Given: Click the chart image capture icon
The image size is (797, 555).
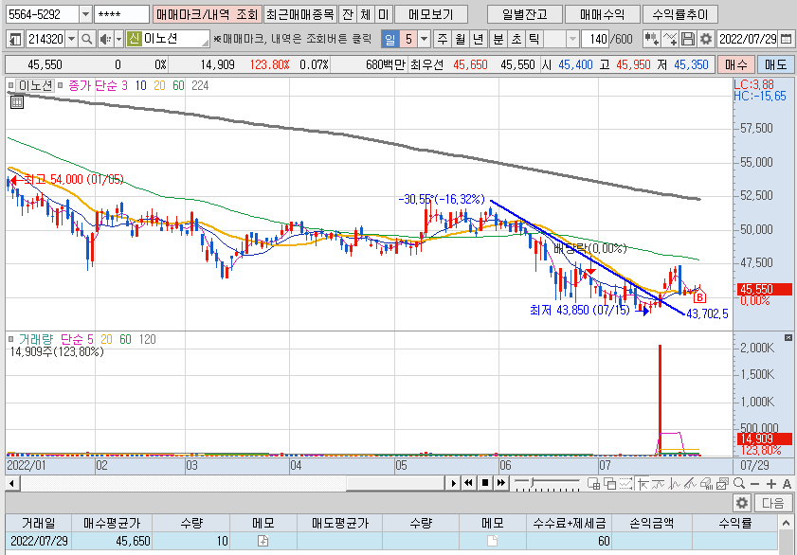Looking at the screenshot, I should pyautogui.click(x=723, y=483).
